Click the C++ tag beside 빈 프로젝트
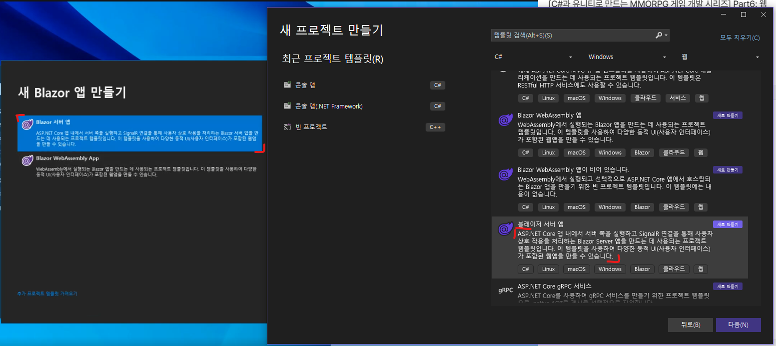This screenshot has height=346, width=776. click(x=435, y=127)
